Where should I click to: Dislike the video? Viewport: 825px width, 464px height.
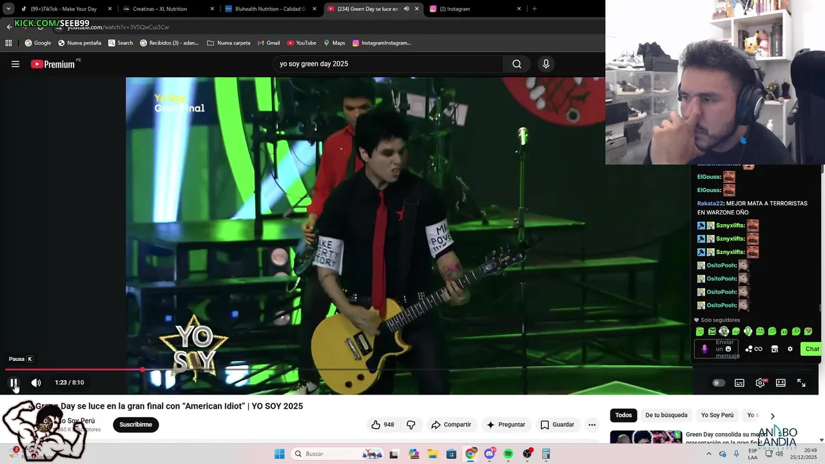tap(411, 425)
